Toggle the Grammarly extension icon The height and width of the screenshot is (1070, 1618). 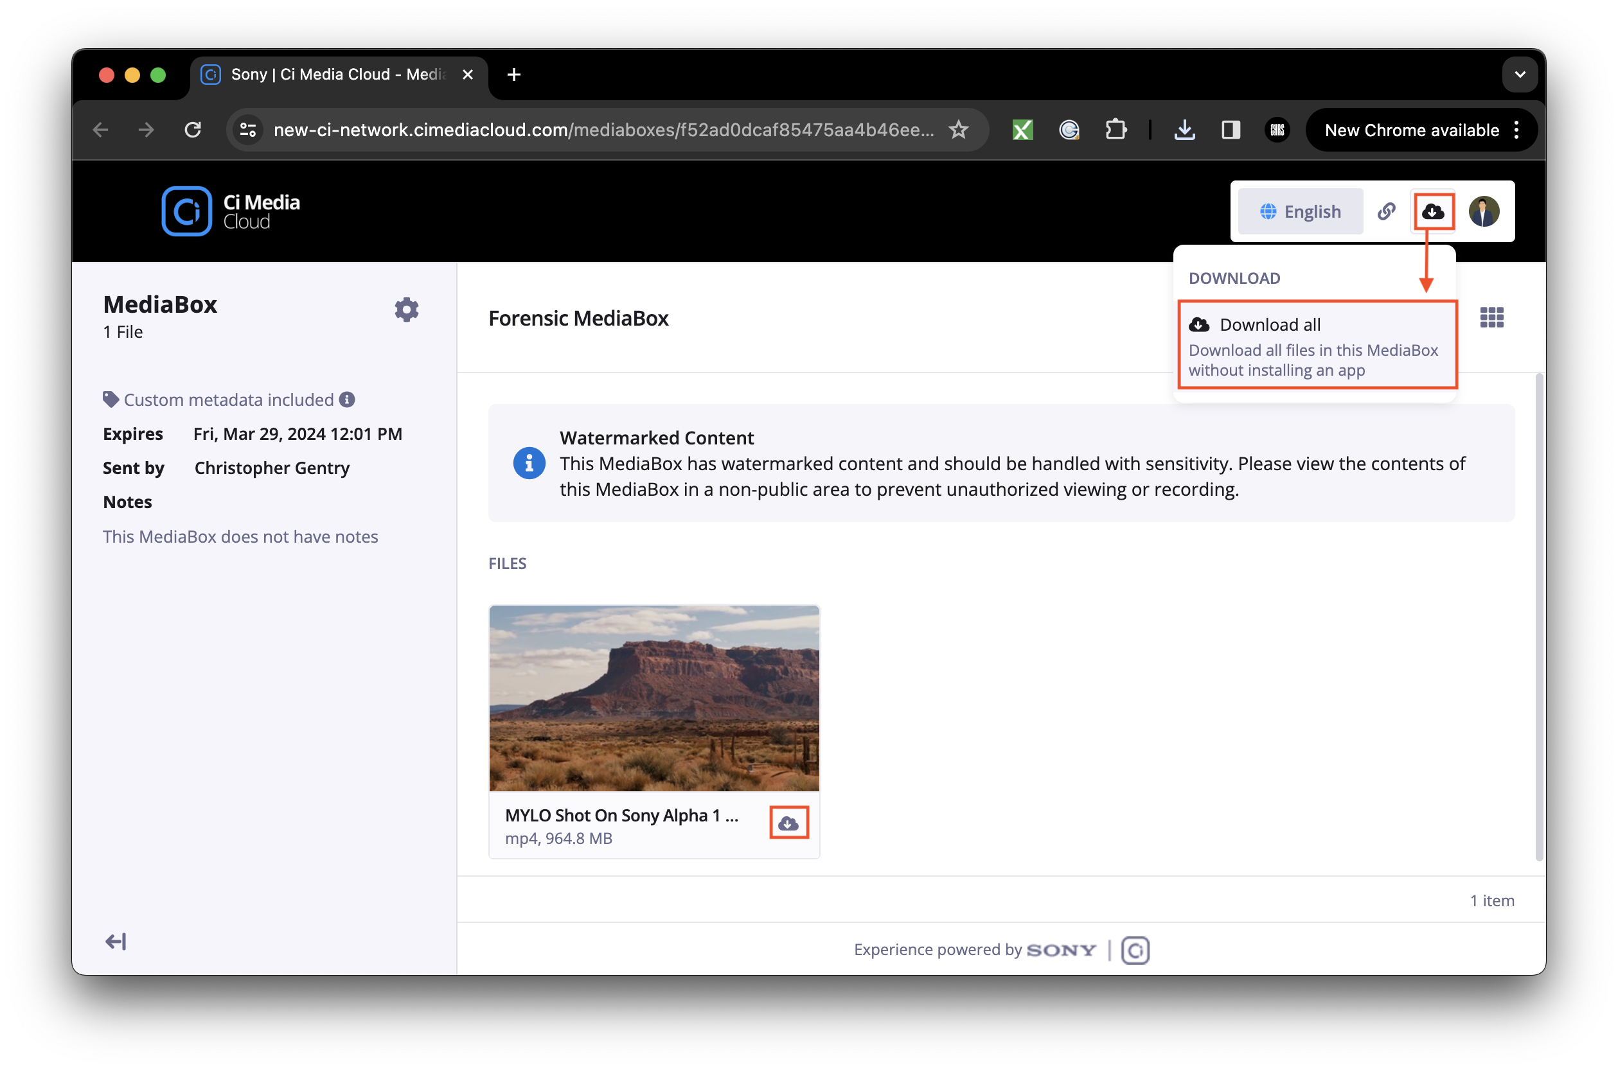click(1069, 130)
